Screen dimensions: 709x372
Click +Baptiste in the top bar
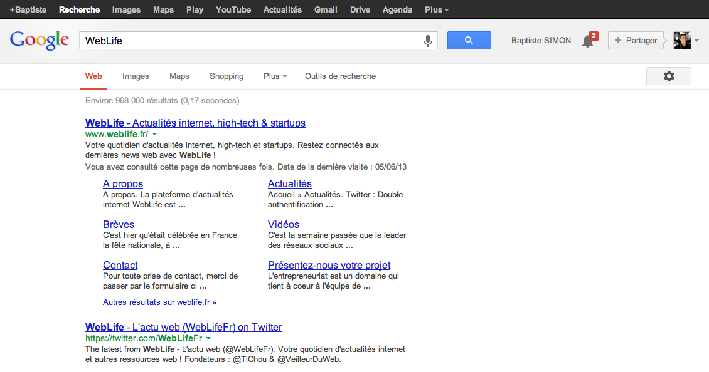[28, 9]
